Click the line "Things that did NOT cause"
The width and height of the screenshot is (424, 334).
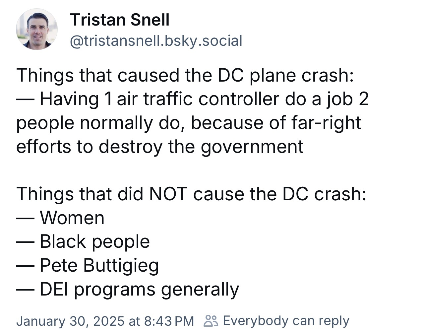coord(191,194)
